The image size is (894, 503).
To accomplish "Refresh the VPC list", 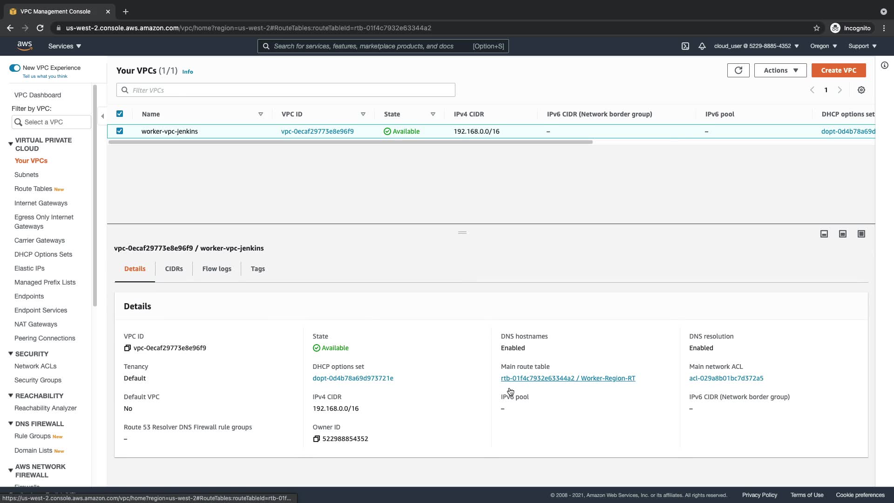I will click(738, 70).
